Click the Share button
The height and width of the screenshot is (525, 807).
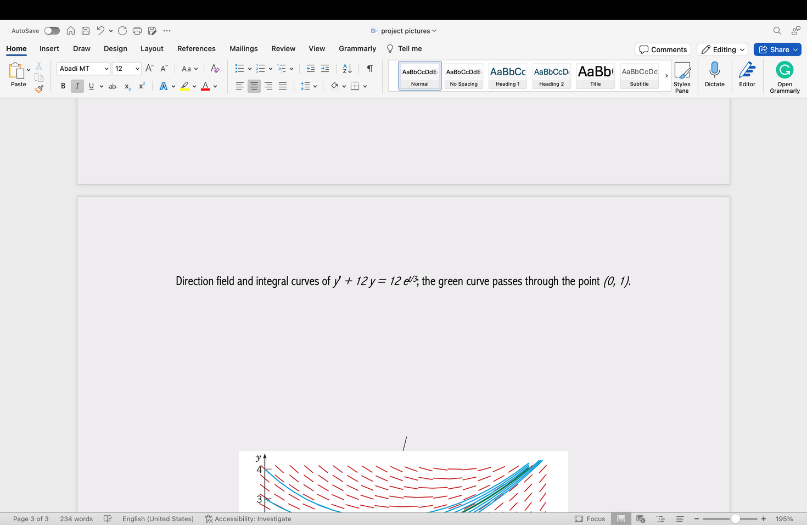coord(777,49)
